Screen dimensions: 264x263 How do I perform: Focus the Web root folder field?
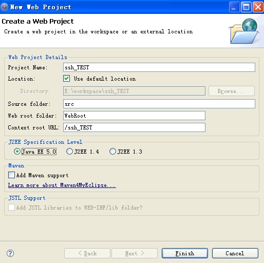tap(134, 116)
